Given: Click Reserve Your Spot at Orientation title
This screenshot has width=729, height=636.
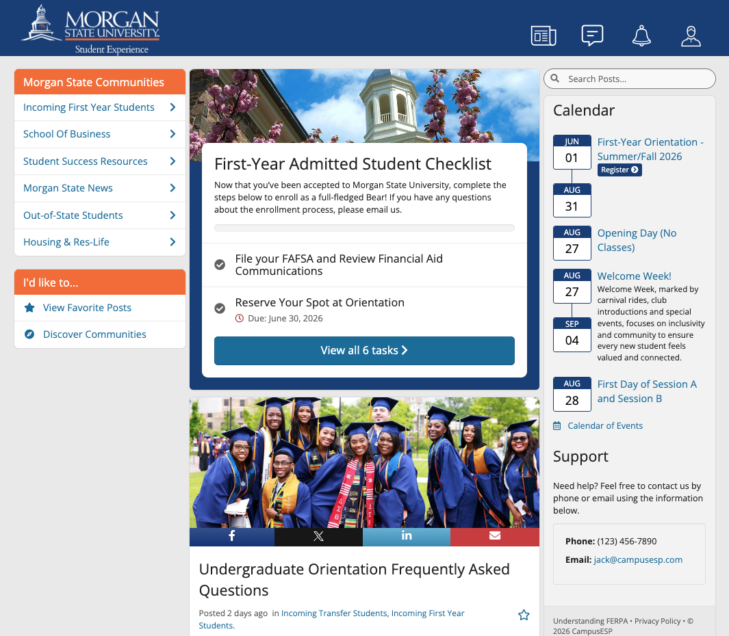Looking at the screenshot, I should 320,302.
